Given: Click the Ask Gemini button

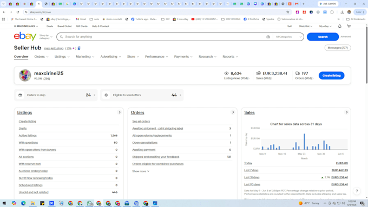Looking at the screenshot, I should pyautogui.click(x=328, y=4).
